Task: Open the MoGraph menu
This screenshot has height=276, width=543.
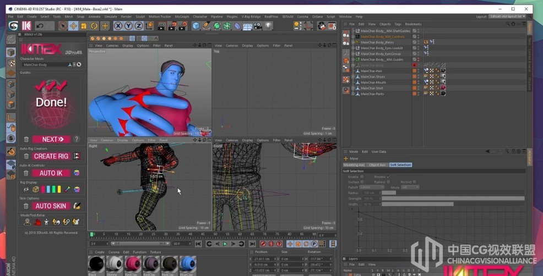Action: [x=182, y=16]
